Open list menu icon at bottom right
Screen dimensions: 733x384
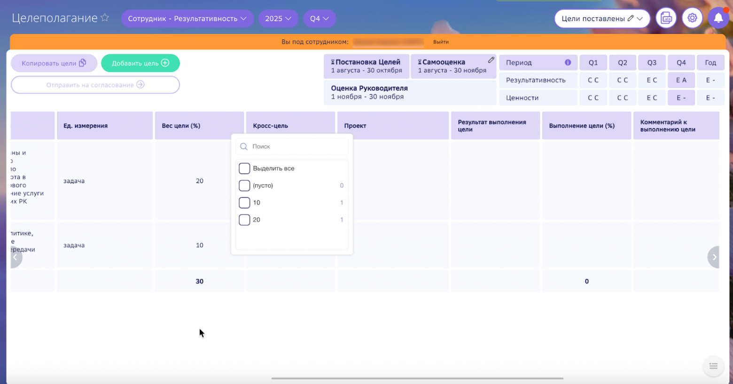[x=713, y=366]
